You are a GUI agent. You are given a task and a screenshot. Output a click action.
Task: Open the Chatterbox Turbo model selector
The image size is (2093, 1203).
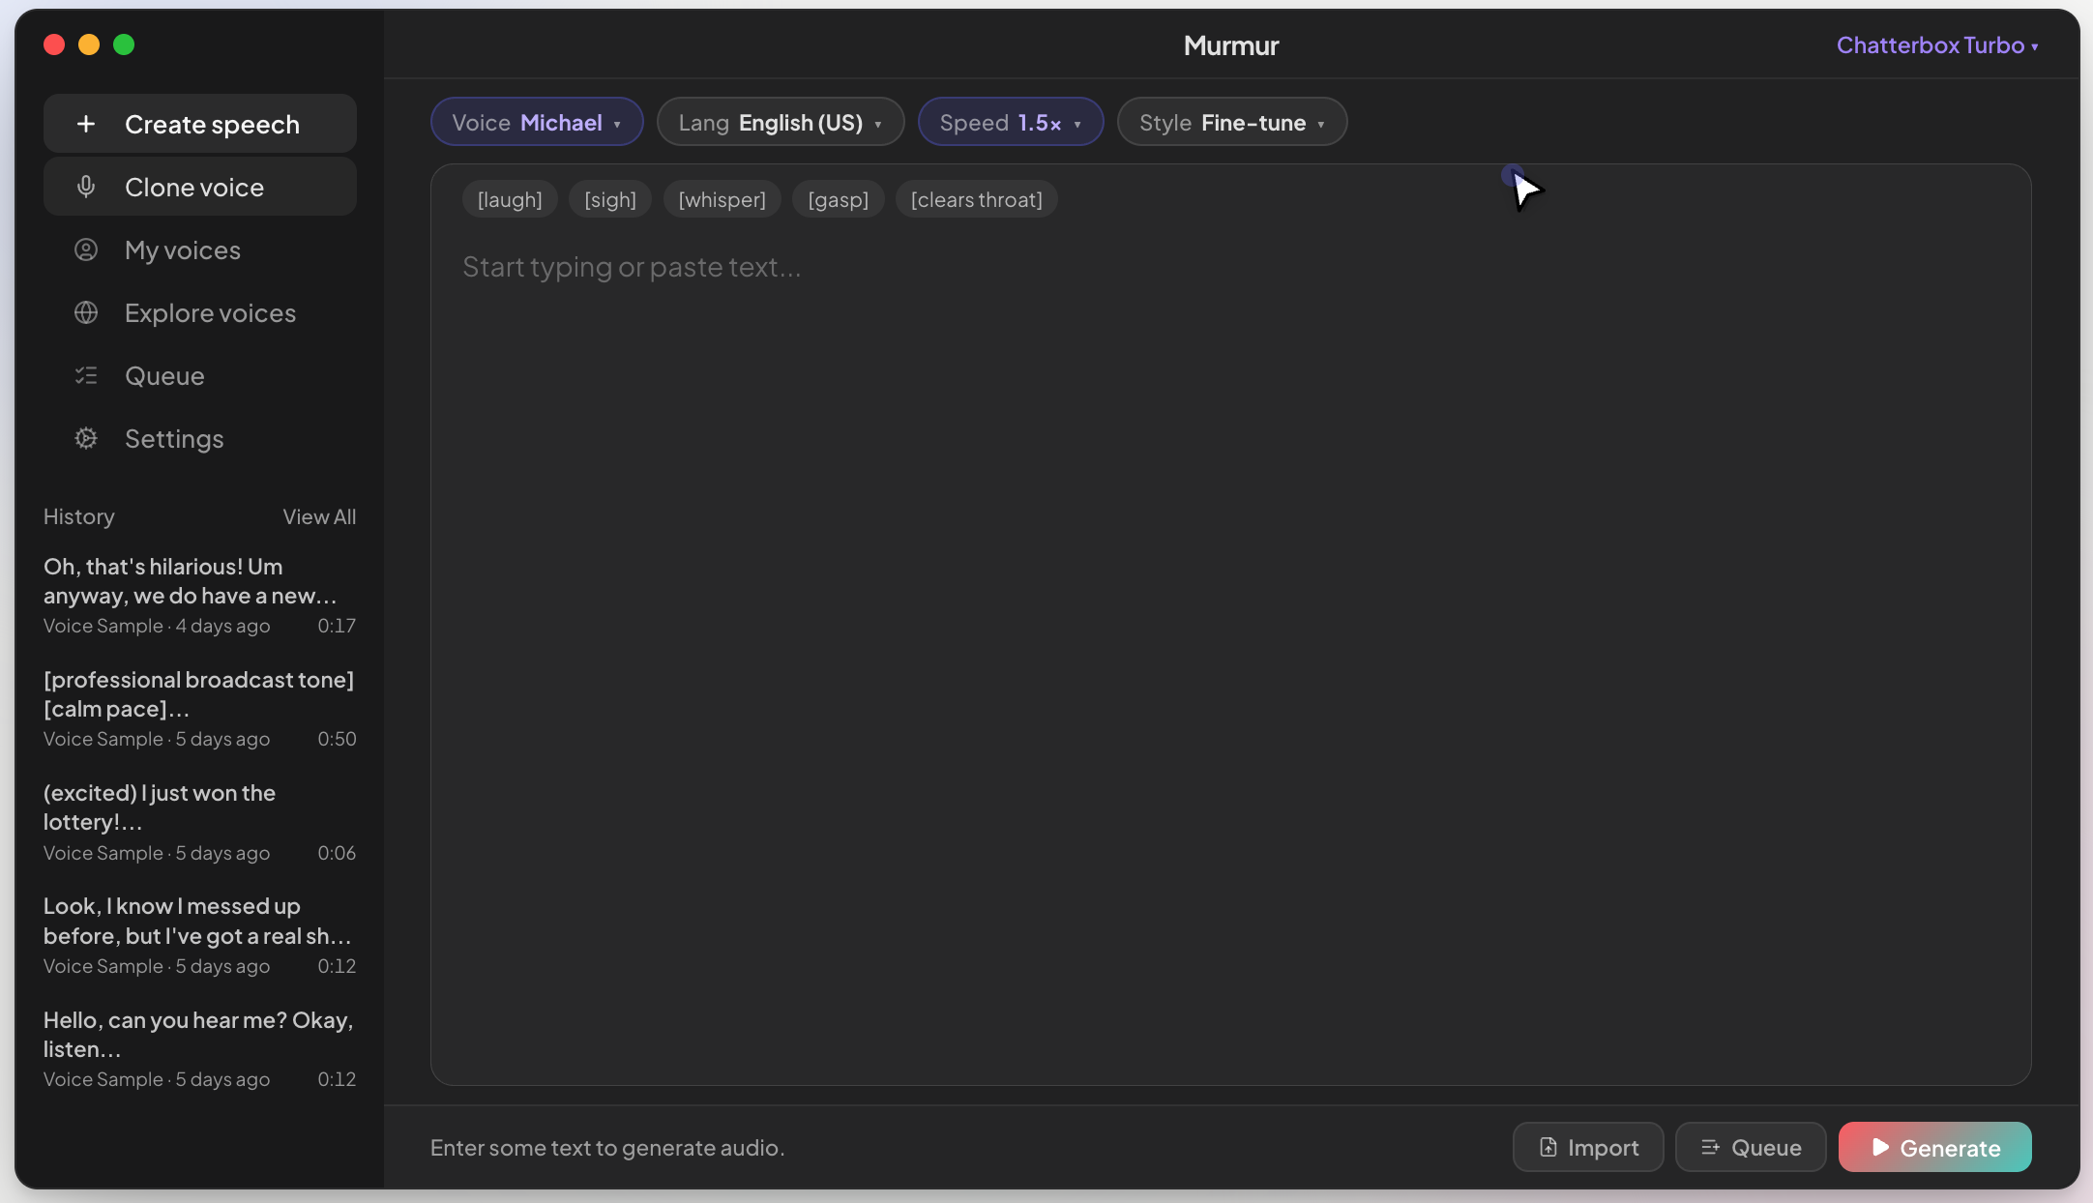coord(1937,45)
